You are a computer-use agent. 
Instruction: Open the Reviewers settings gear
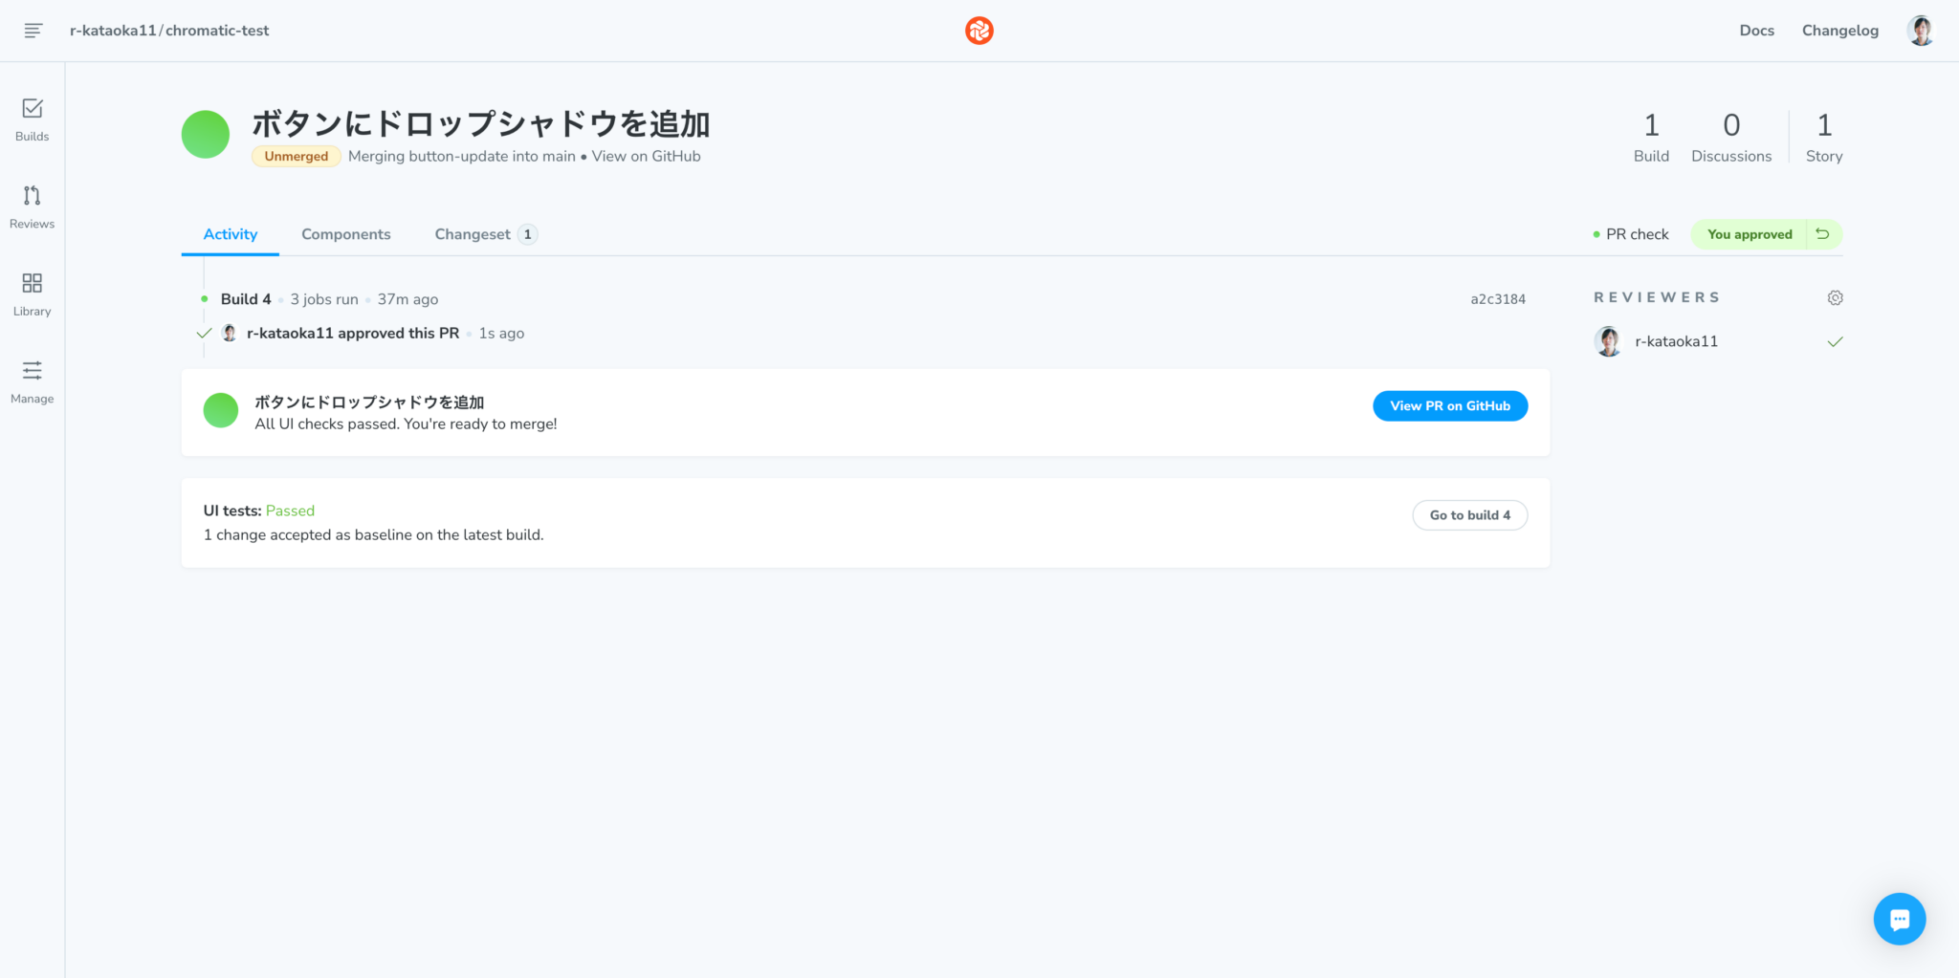[1835, 297]
